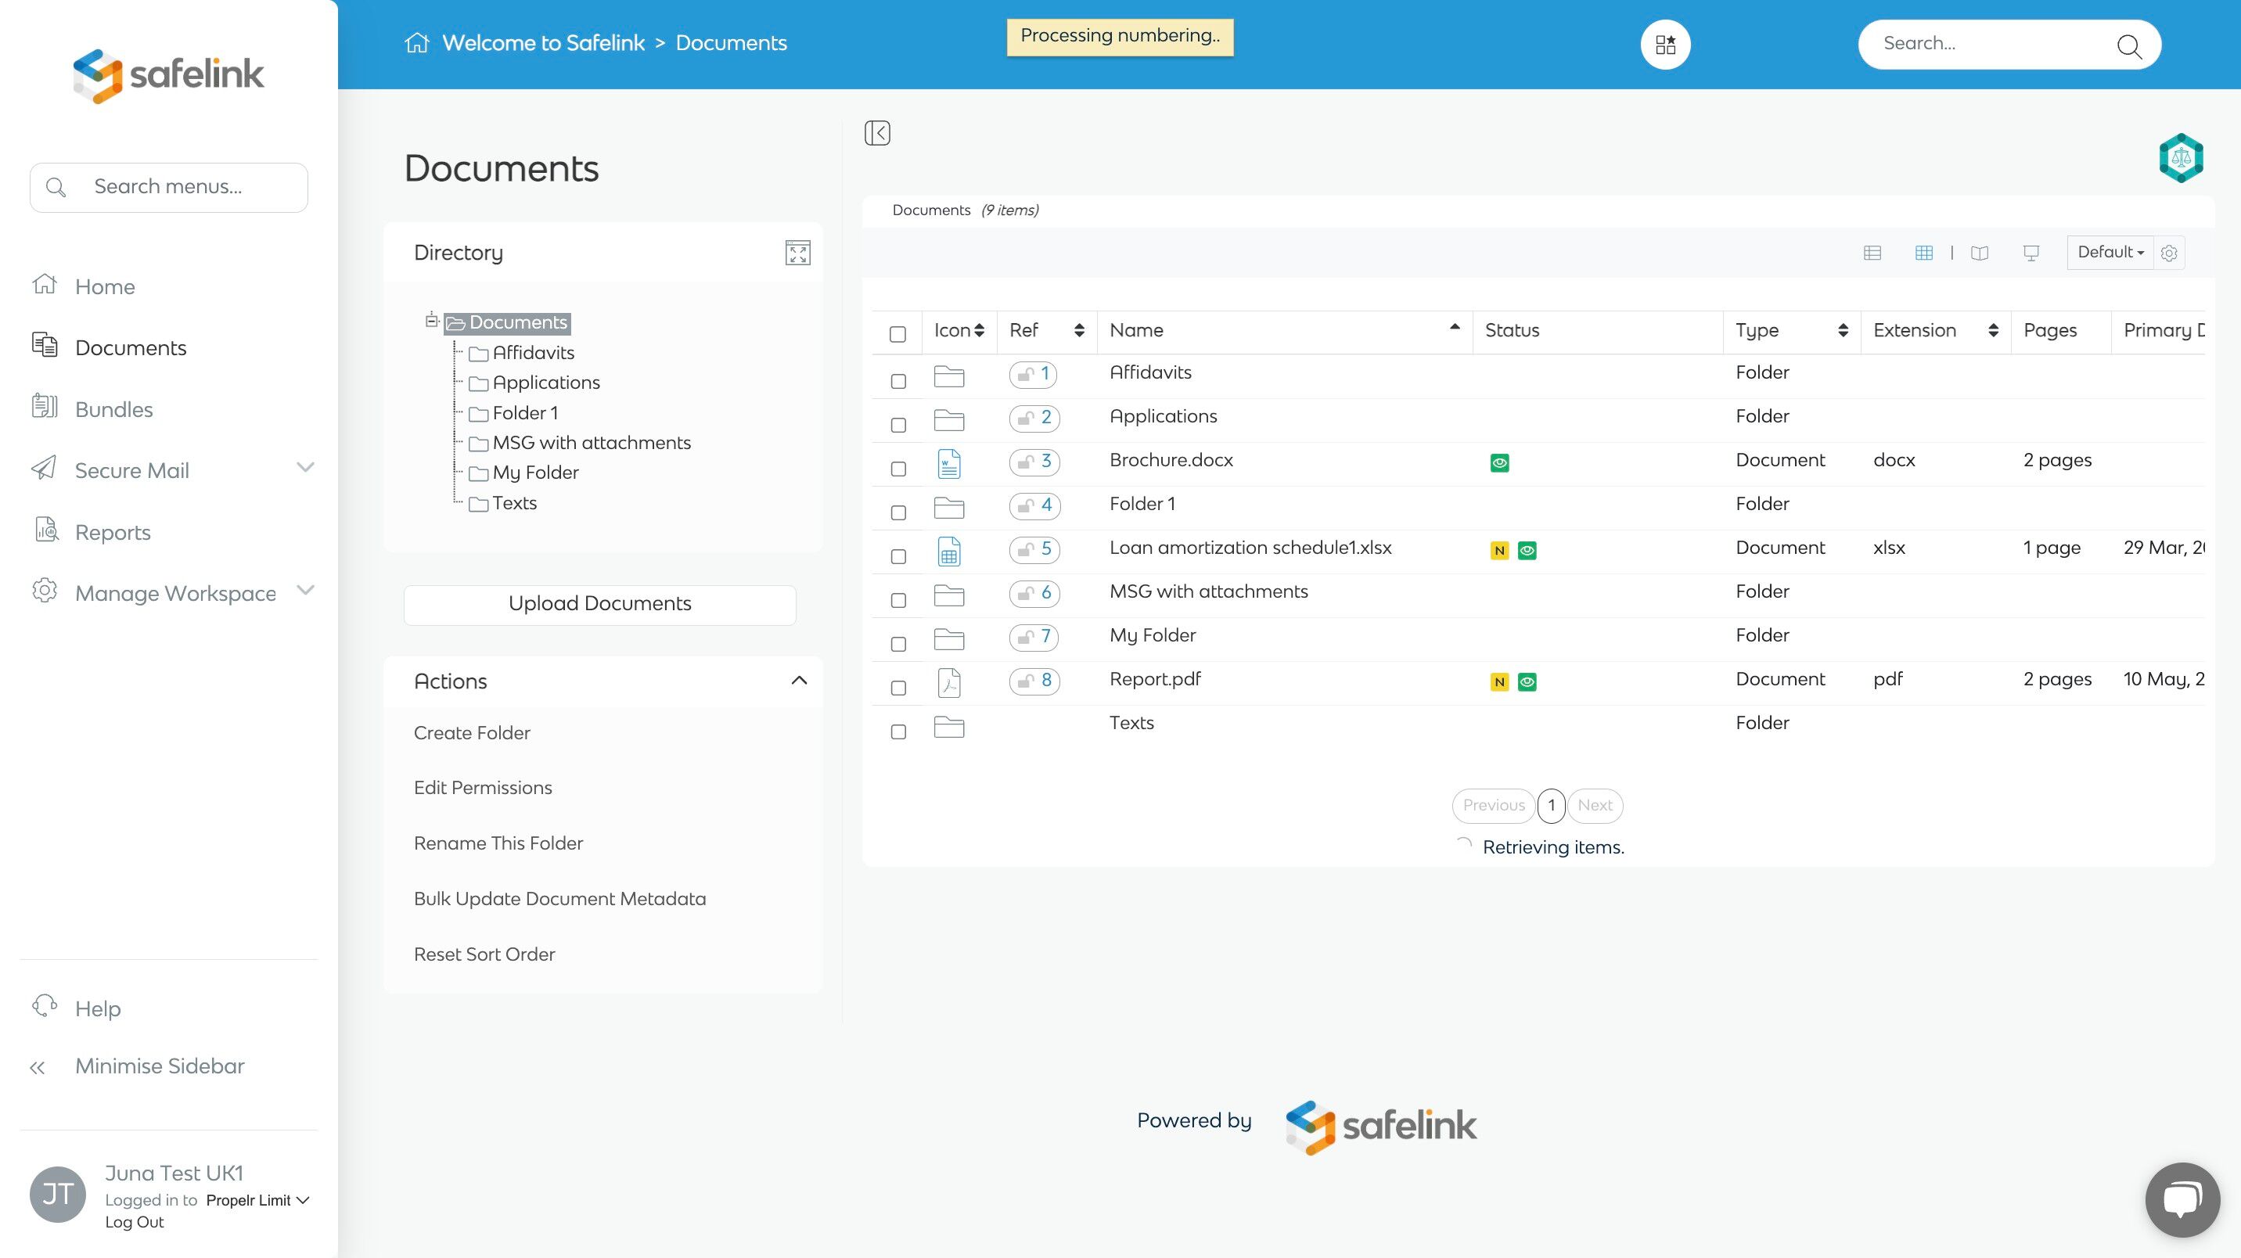Select the Report.pdf row checkbox

point(897,688)
